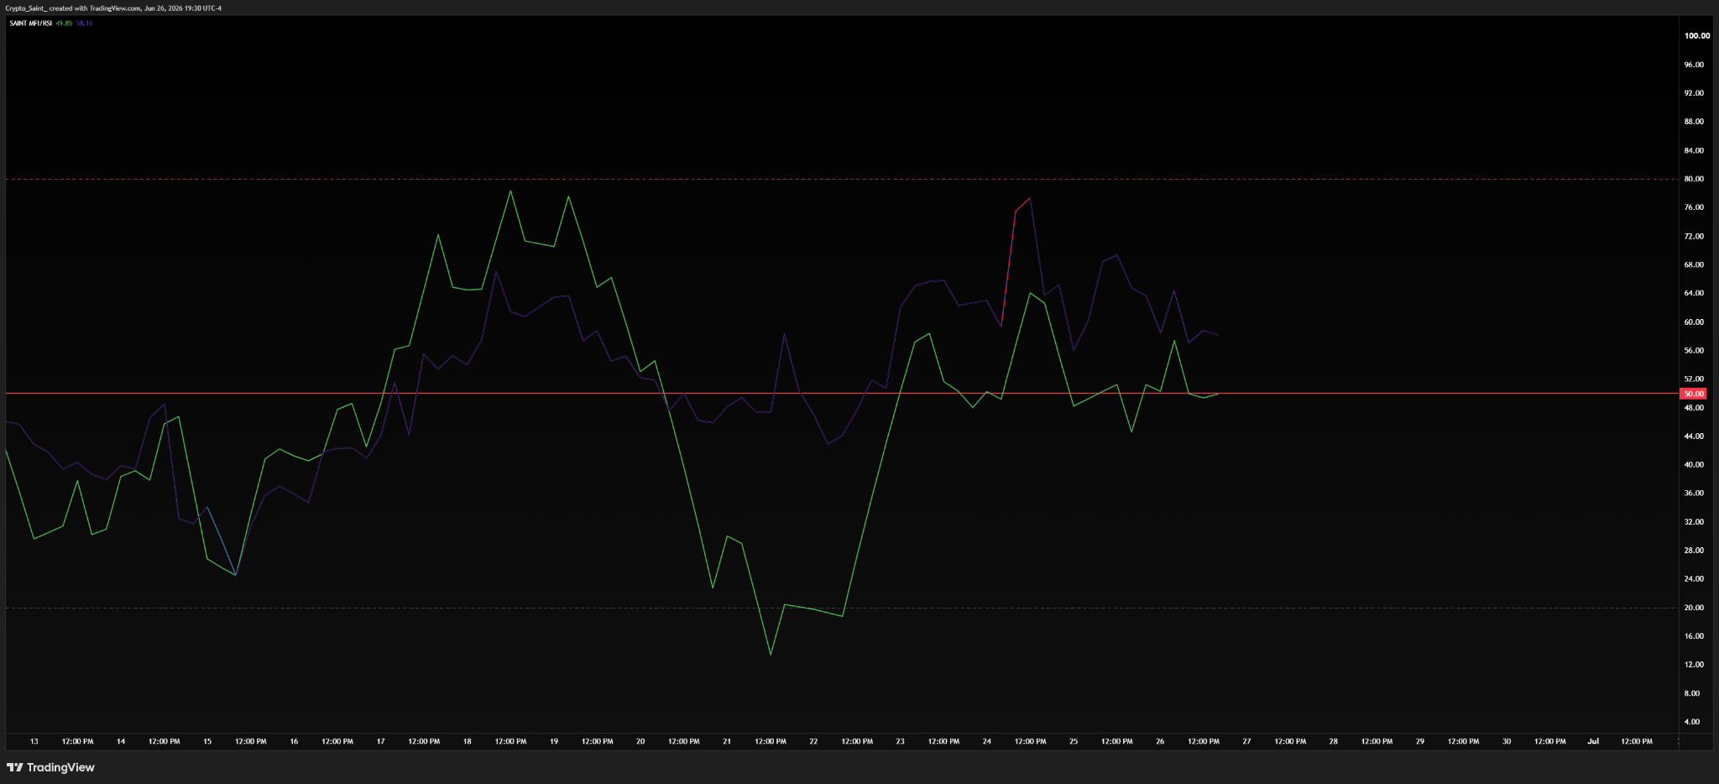
Task: Click the 44.00 axis value
Action: coord(1694,436)
